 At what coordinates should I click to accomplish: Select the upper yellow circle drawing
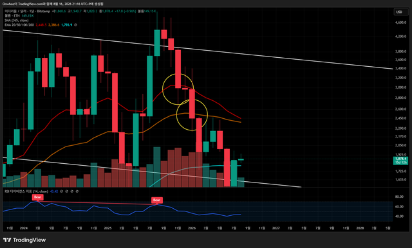pos(178,89)
